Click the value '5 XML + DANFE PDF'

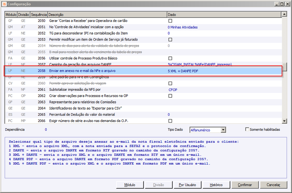tap(183, 71)
